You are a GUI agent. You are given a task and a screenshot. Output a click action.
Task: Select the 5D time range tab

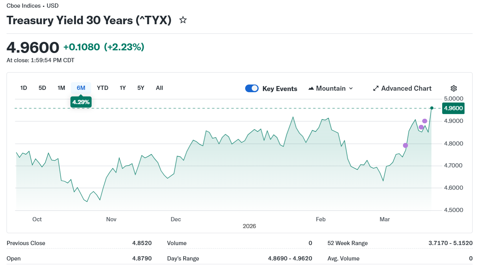(x=42, y=88)
